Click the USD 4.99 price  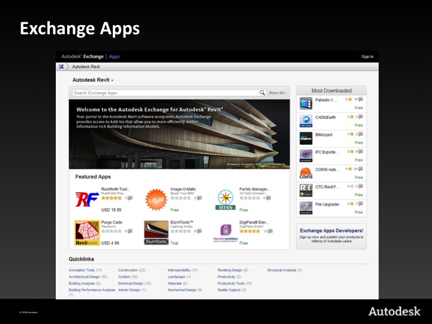coord(110,243)
